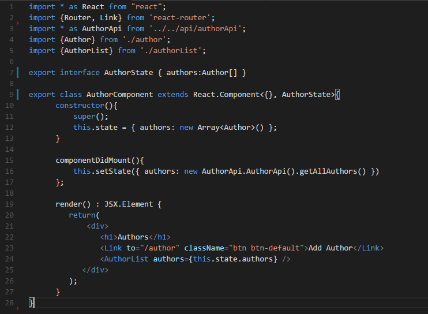Click the render() method name
This screenshot has height=314, width=428.
click(x=73, y=204)
